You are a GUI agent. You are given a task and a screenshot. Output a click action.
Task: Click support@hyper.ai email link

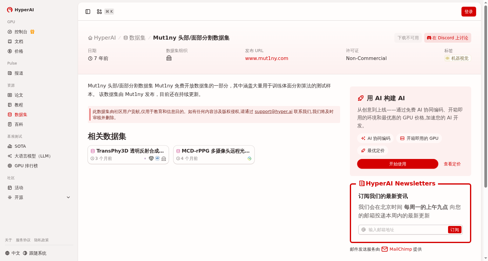[274, 111]
